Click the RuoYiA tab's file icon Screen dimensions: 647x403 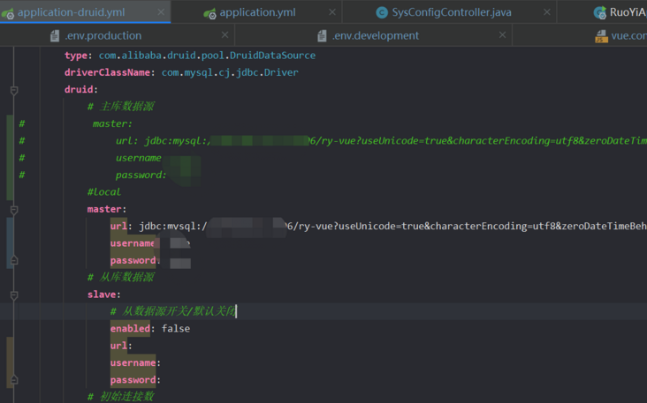(x=600, y=12)
